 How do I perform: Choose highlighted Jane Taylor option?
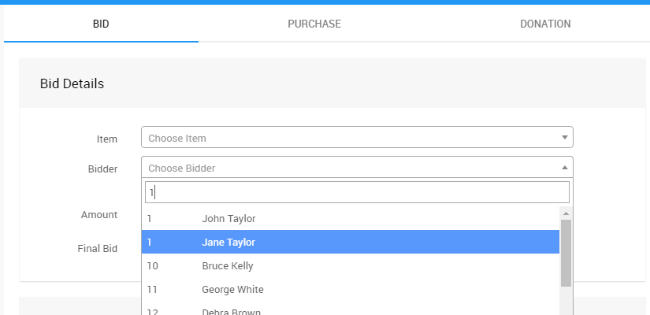(228, 242)
